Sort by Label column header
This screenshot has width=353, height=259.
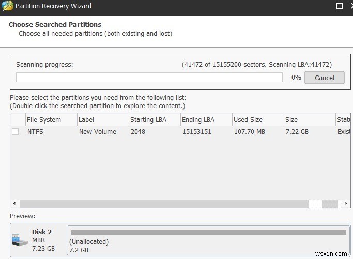point(103,119)
